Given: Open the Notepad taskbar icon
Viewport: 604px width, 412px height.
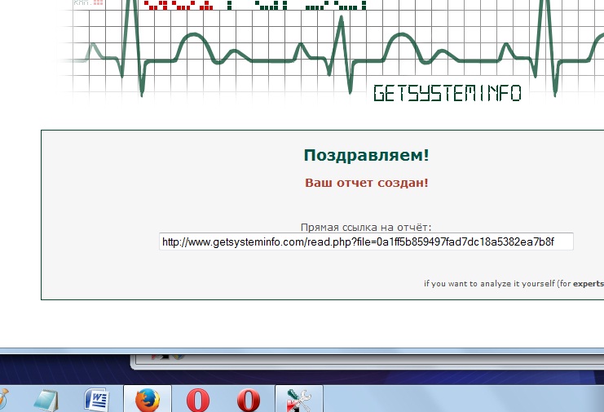Looking at the screenshot, I should (x=46, y=401).
